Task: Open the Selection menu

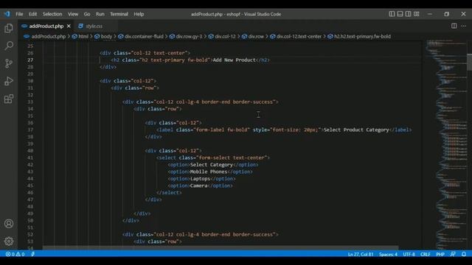Action: (52, 14)
